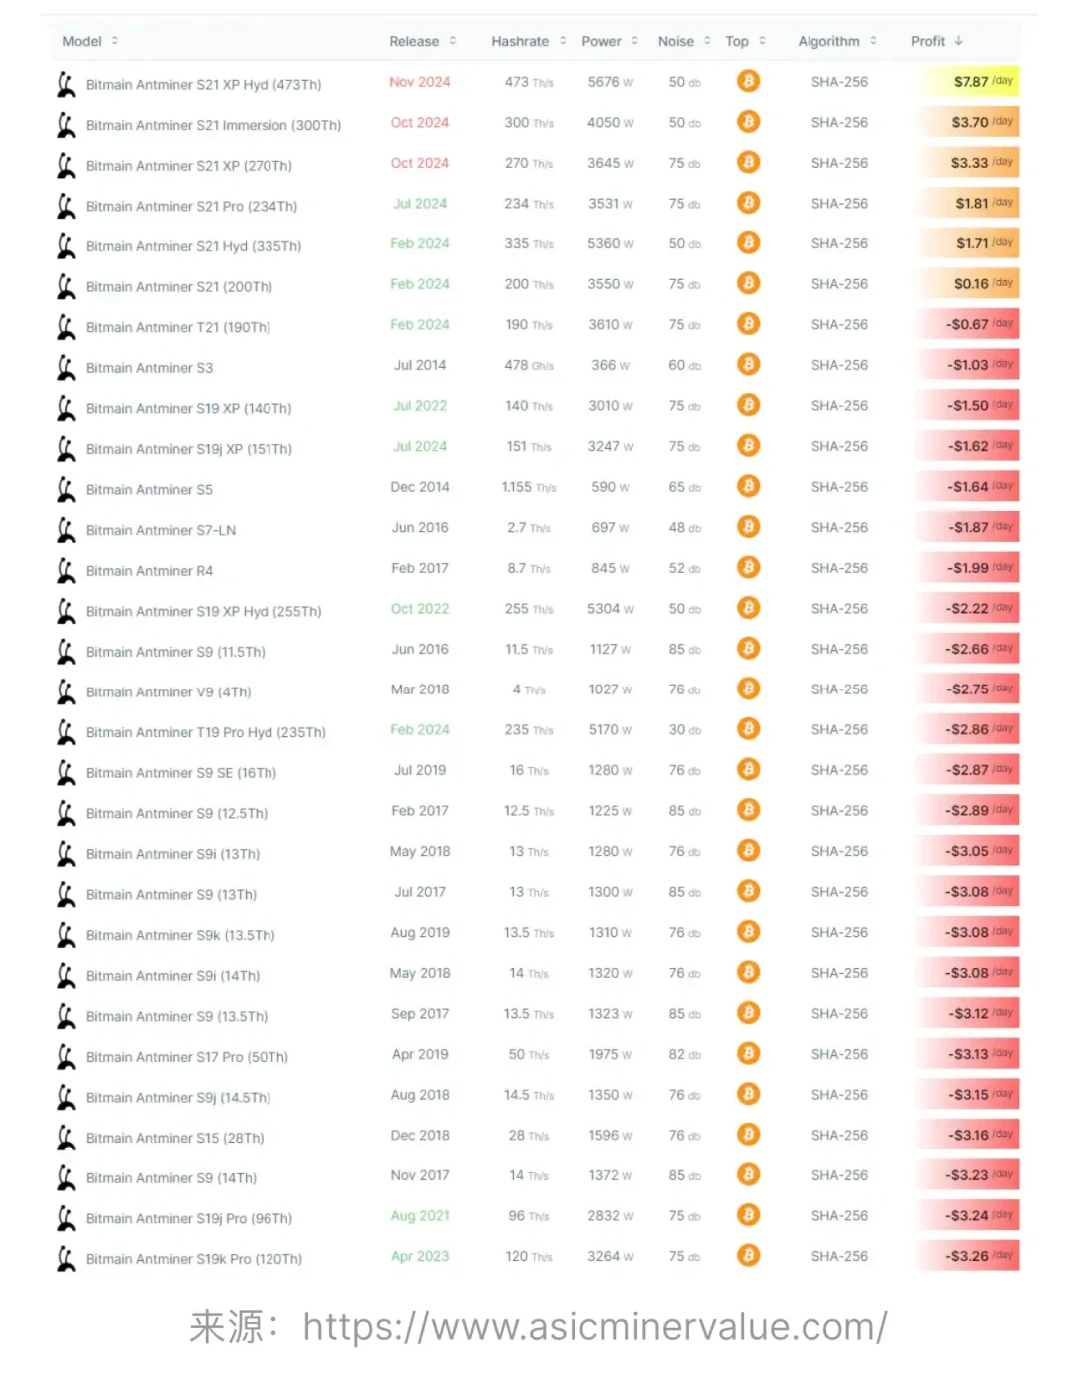Click the $7.87/day profit badge

coord(968,81)
